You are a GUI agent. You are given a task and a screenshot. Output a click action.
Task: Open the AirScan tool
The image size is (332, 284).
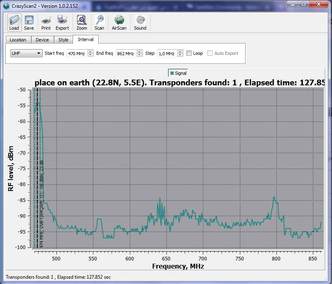click(x=119, y=22)
